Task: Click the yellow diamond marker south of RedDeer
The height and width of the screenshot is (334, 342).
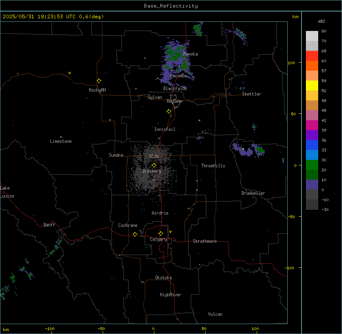Action: point(169,111)
